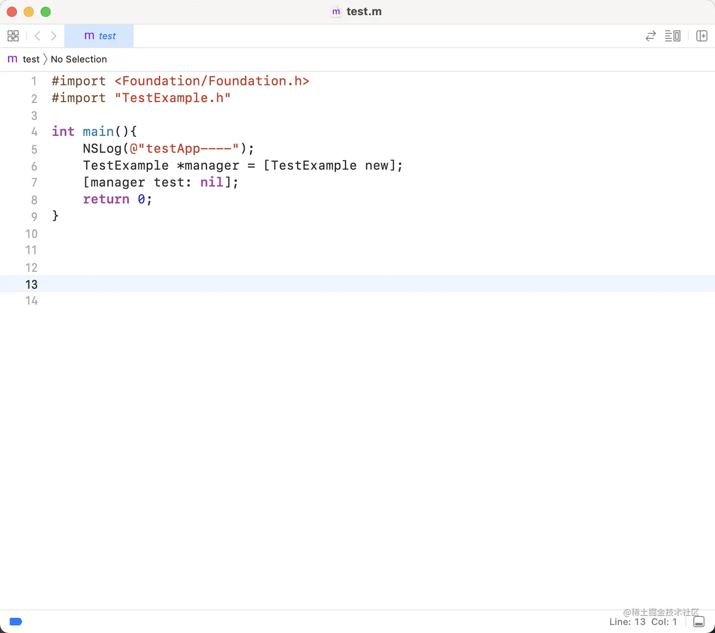Image resolution: width=715 pixels, height=633 pixels.
Task: Click the main function name
Action: pos(98,131)
